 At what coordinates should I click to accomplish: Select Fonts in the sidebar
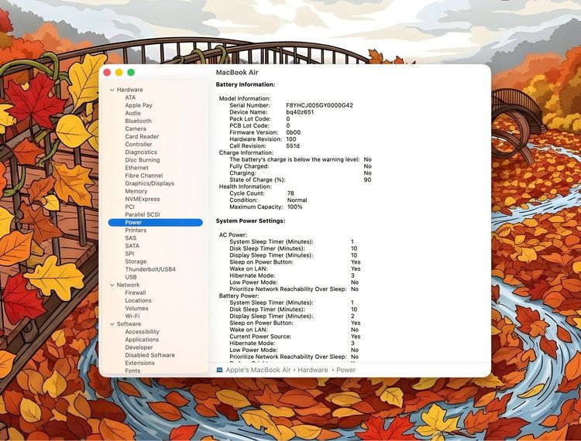(x=132, y=371)
